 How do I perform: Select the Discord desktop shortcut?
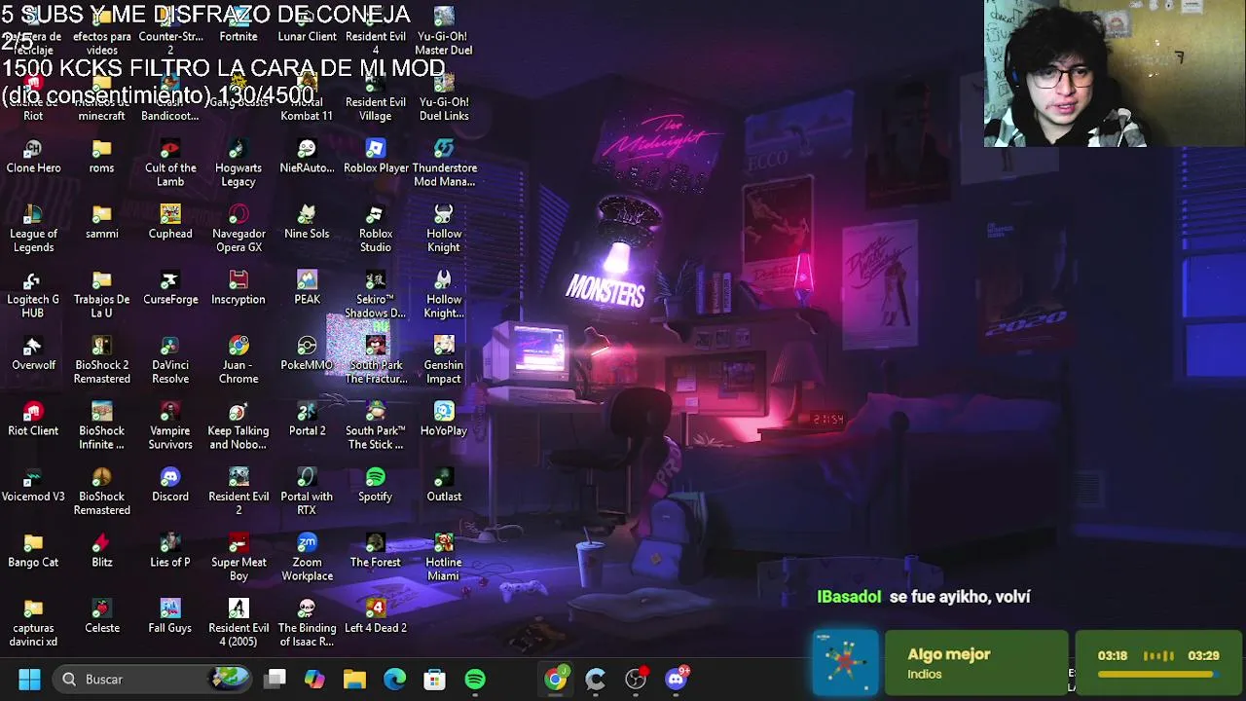tap(170, 485)
